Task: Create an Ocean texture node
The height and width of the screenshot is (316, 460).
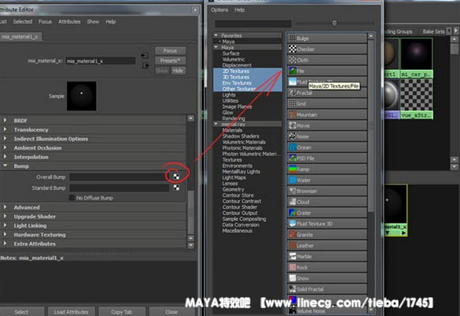Action: pyautogui.click(x=327, y=147)
